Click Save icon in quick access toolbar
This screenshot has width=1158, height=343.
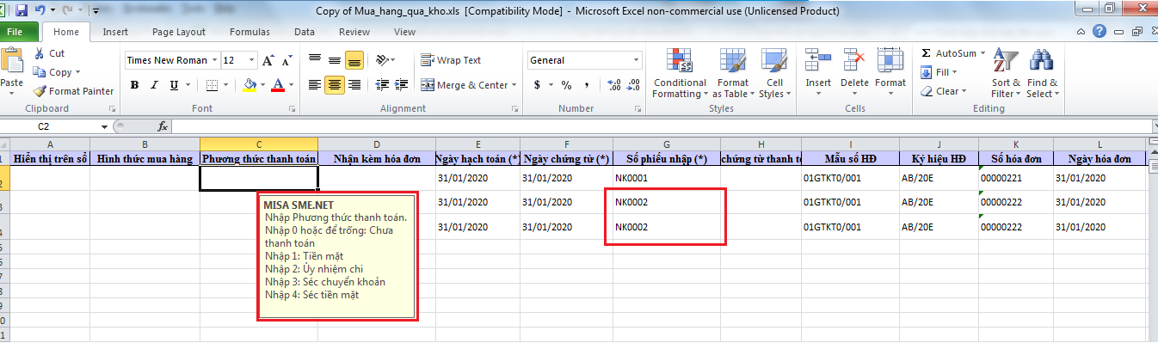click(x=22, y=10)
